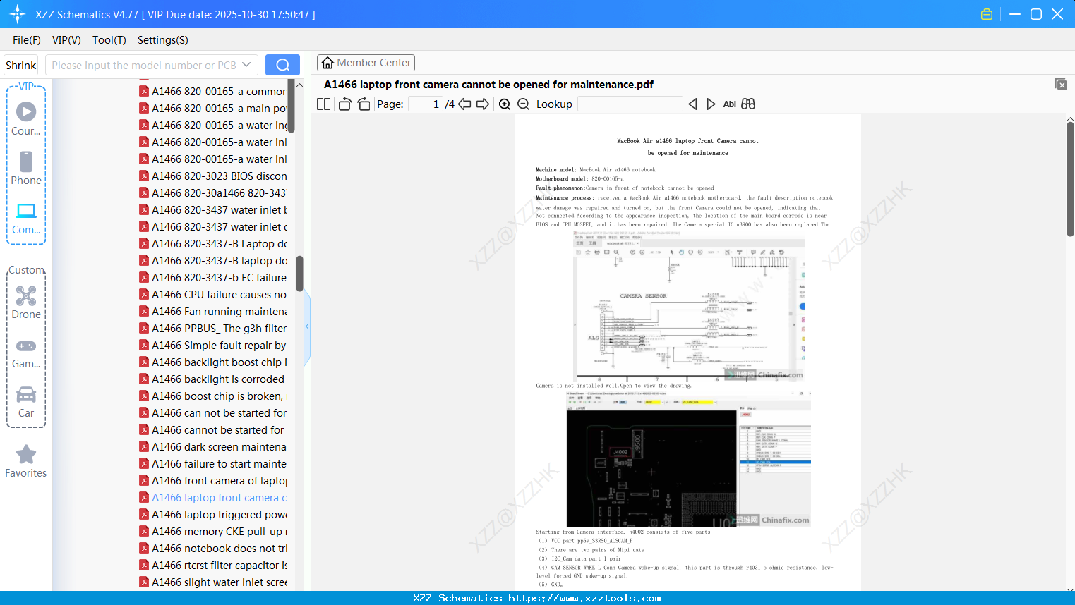The width and height of the screenshot is (1075, 605).
Task: Open 'A1466 820-30a1466 820-343' file
Action: click(212, 193)
